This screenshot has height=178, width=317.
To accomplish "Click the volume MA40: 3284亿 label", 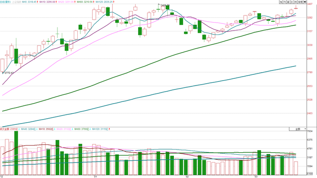I will pyautogui.click(x=29, y=129).
